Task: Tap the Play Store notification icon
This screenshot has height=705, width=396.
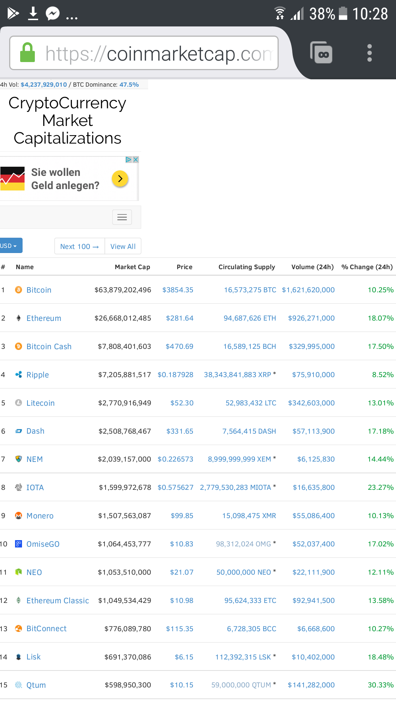Action: (13, 14)
